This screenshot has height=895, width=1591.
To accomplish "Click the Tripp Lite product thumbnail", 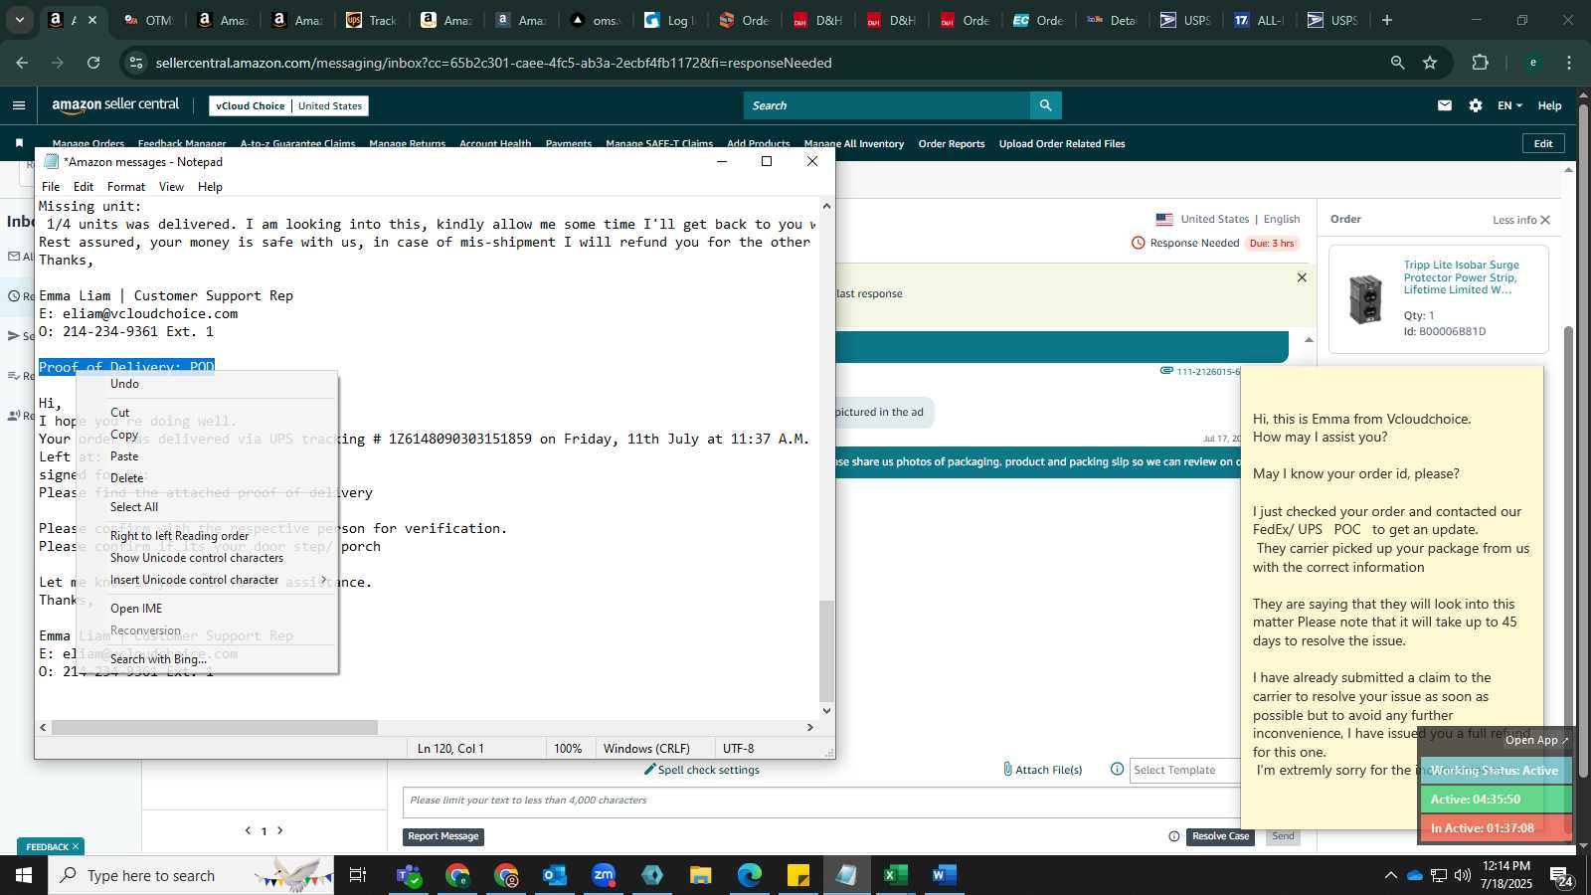I will [x=1365, y=299].
